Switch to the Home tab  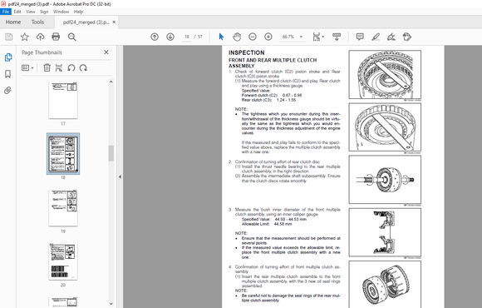[x=13, y=22]
